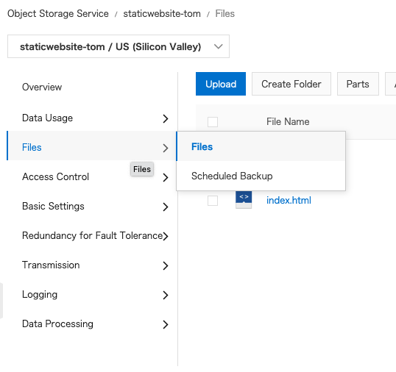Check the index.html row checkbox
The width and height of the screenshot is (396, 372).
(213, 201)
